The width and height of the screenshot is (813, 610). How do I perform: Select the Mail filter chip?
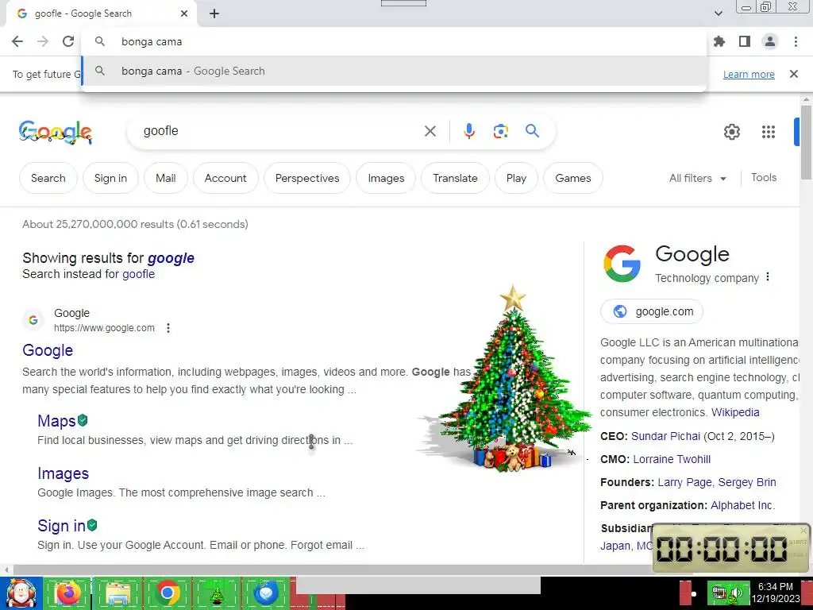pos(165,178)
